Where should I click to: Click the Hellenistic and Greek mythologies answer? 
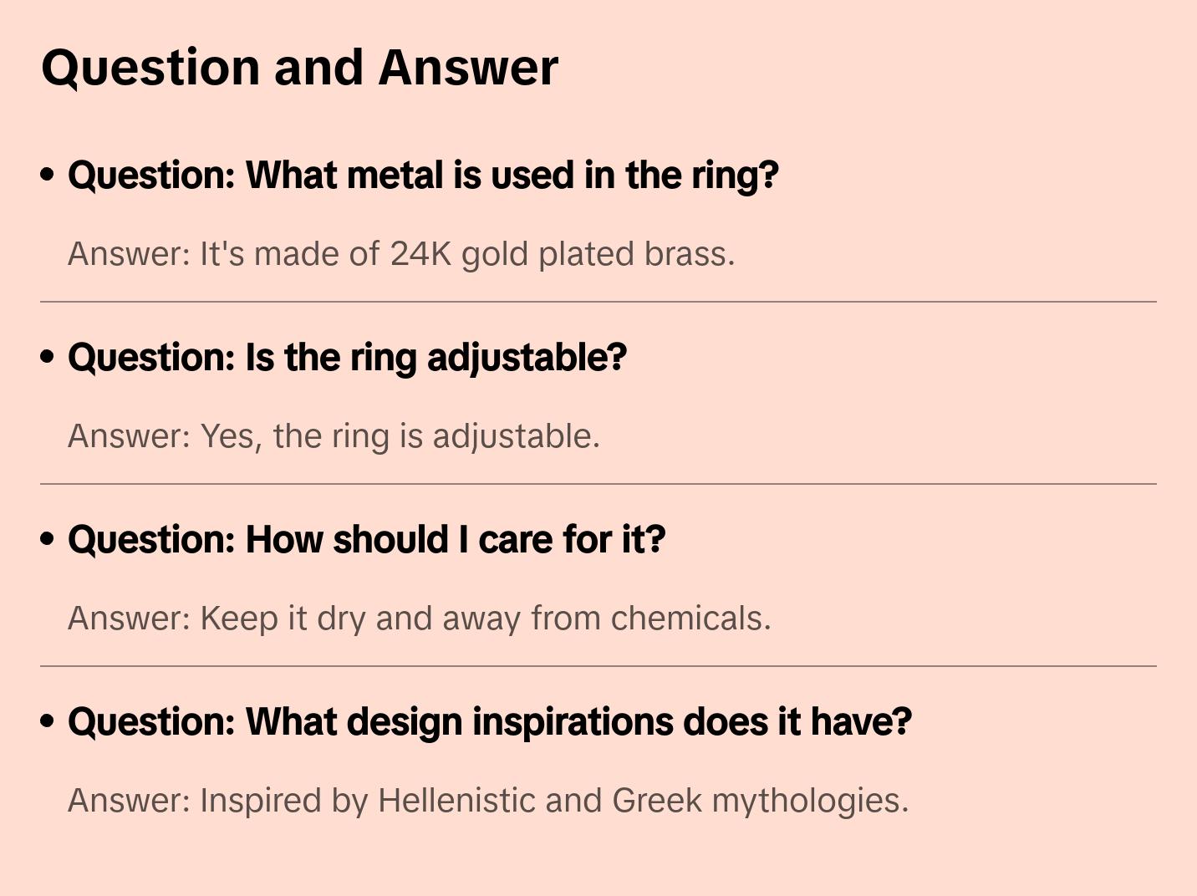point(488,801)
